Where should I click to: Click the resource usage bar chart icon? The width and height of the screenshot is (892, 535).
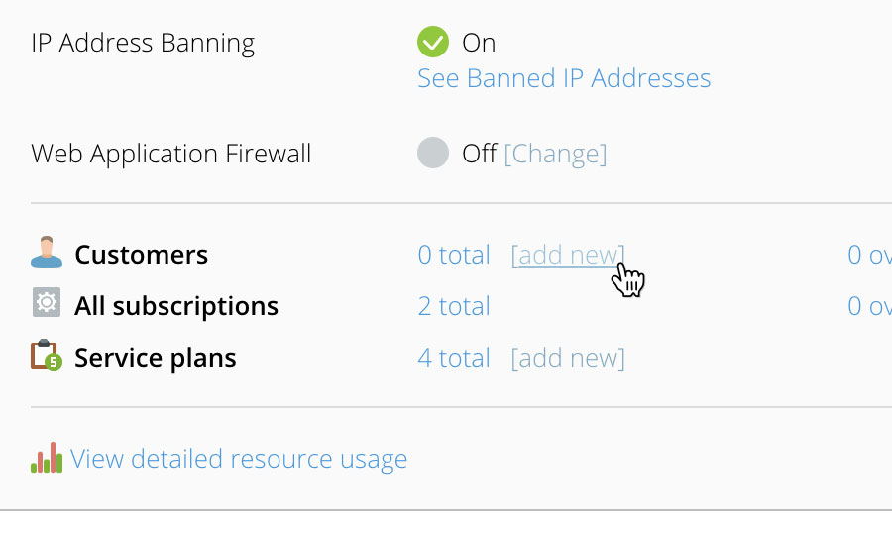tap(47, 458)
